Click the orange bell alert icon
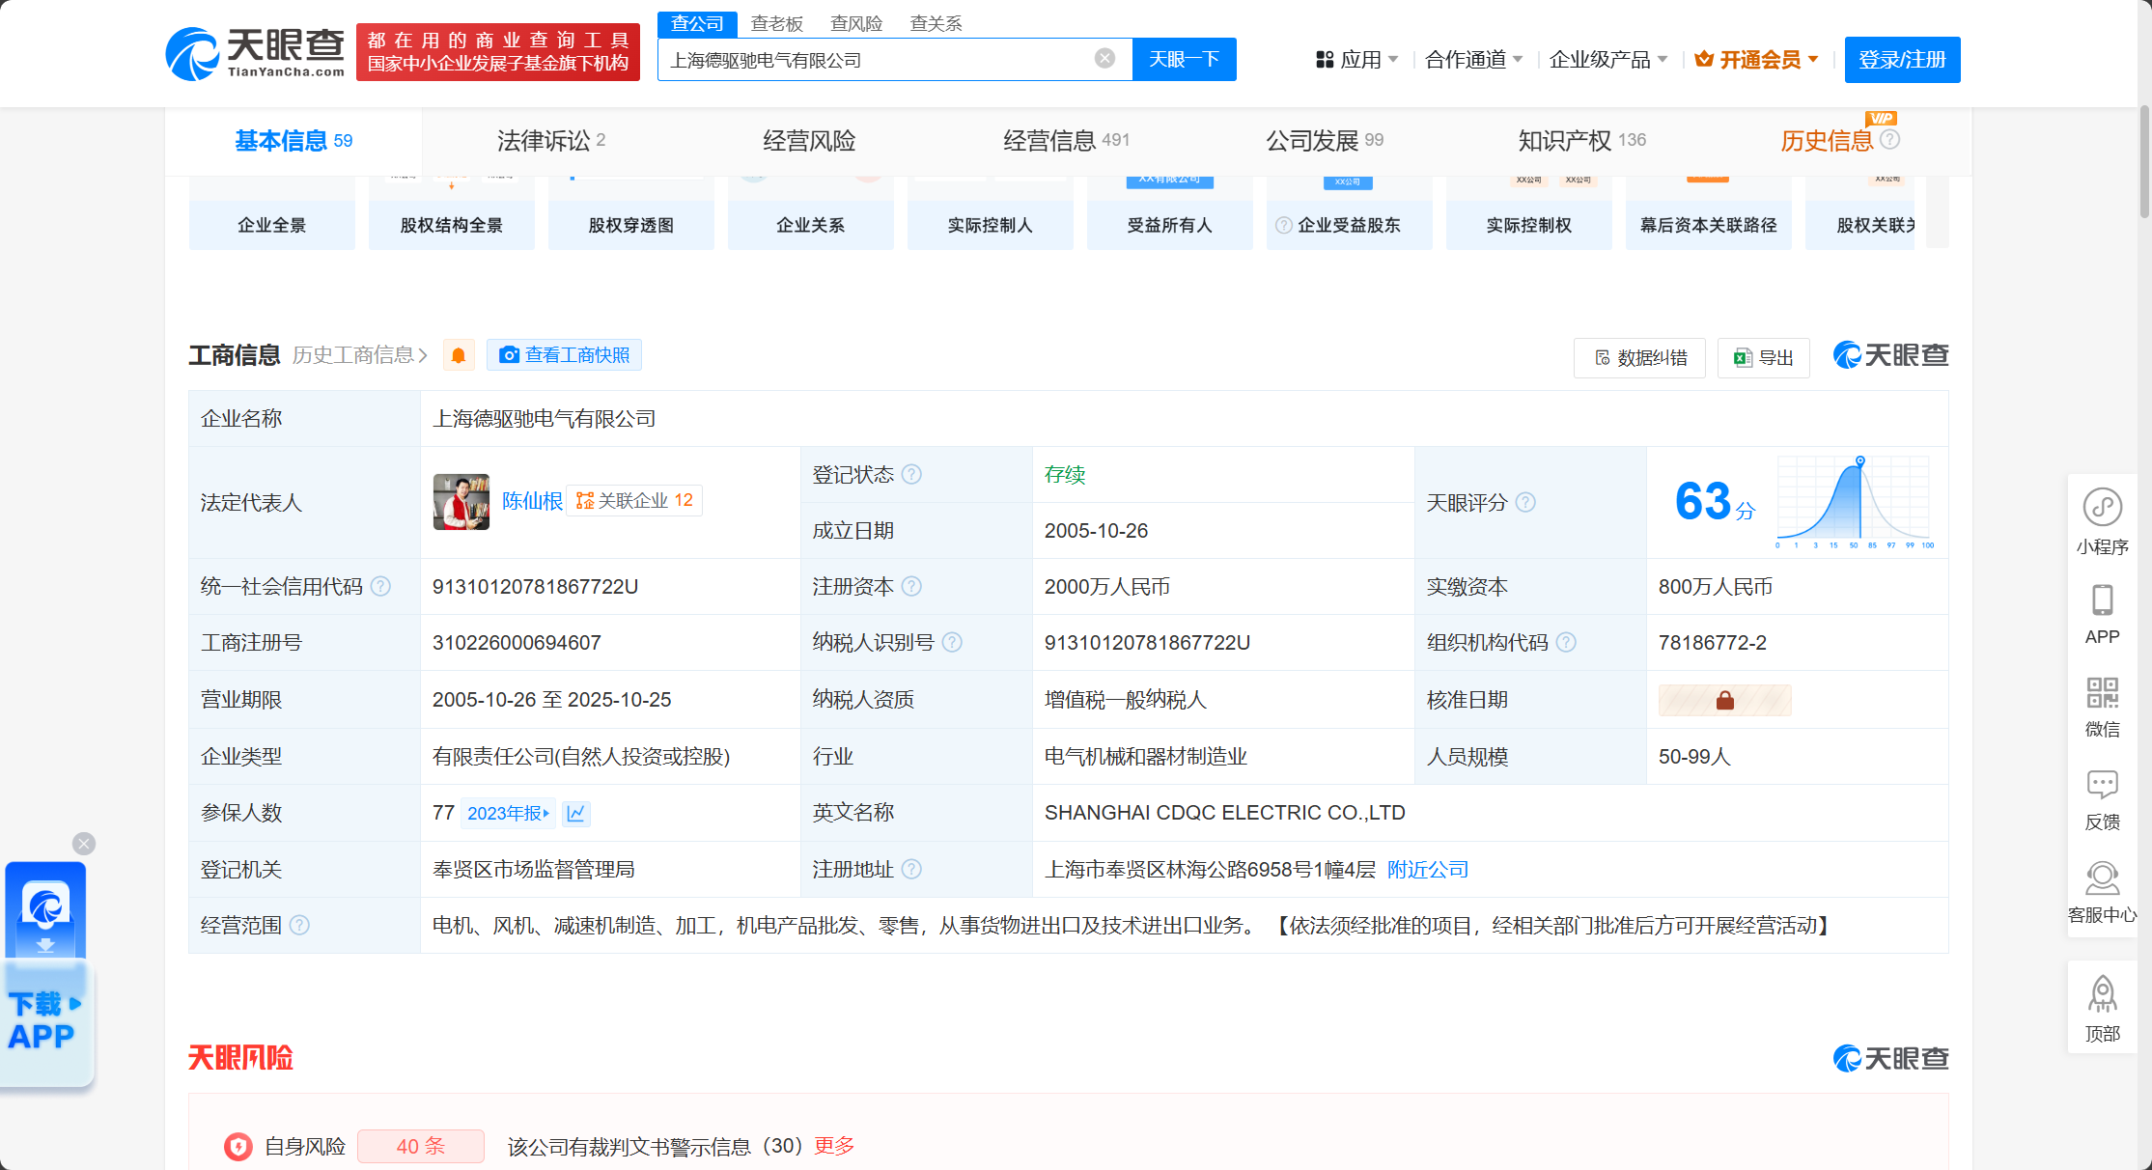 [x=459, y=356]
